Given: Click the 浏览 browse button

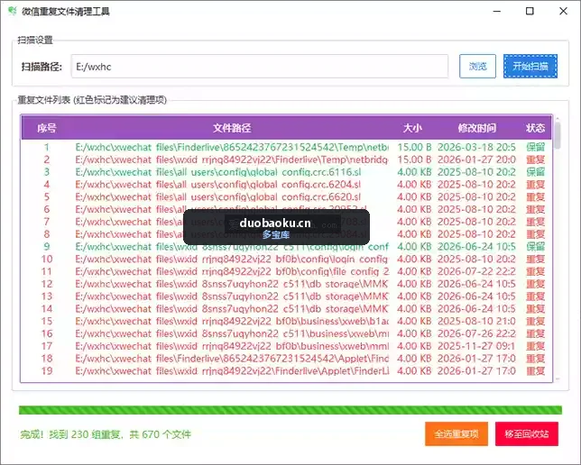Looking at the screenshot, I should click(x=477, y=67).
